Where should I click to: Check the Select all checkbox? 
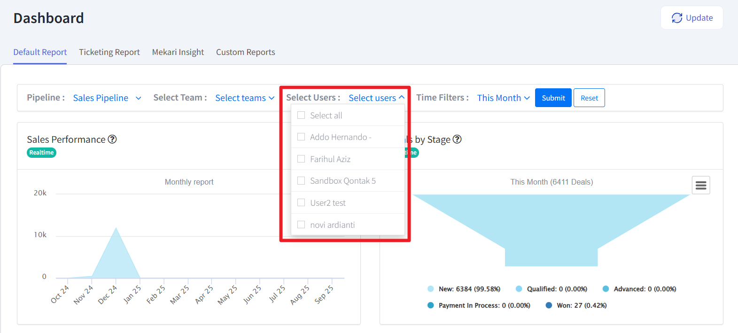click(x=301, y=115)
